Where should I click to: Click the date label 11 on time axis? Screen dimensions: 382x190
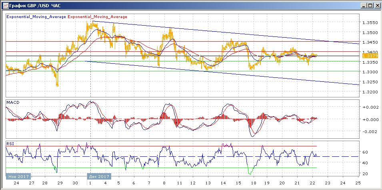[x=180, y=183]
